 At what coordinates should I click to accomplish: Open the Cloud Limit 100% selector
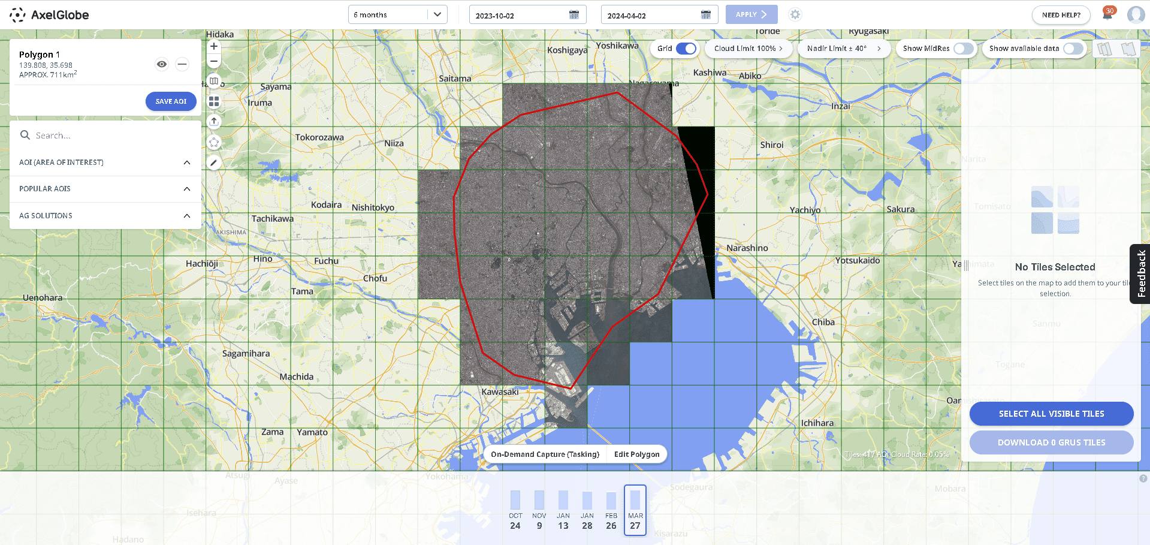tap(748, 49)
